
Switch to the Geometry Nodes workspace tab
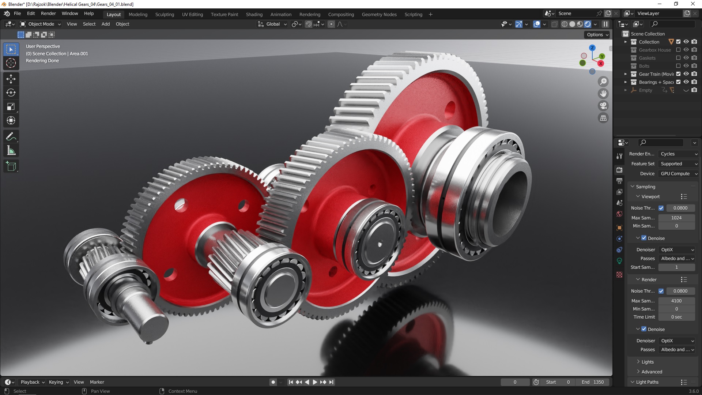point(379,15)
